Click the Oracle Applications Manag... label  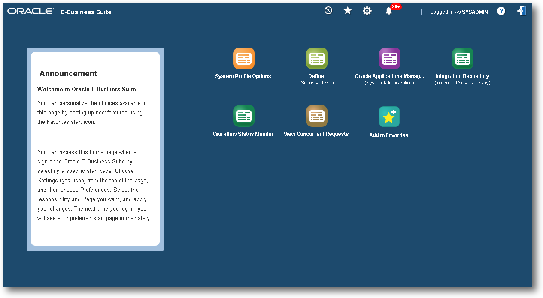[x=389, y=76]
